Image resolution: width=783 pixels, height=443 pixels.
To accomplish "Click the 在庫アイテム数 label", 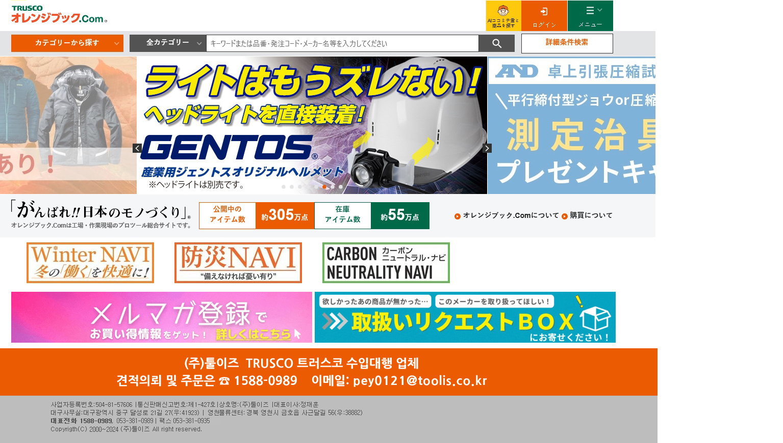I will [343, 215].
